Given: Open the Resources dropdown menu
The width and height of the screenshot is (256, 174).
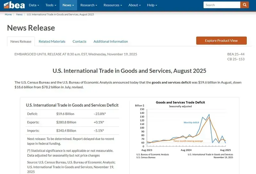Looking at the screenshot, I should (x=113, y=5).
